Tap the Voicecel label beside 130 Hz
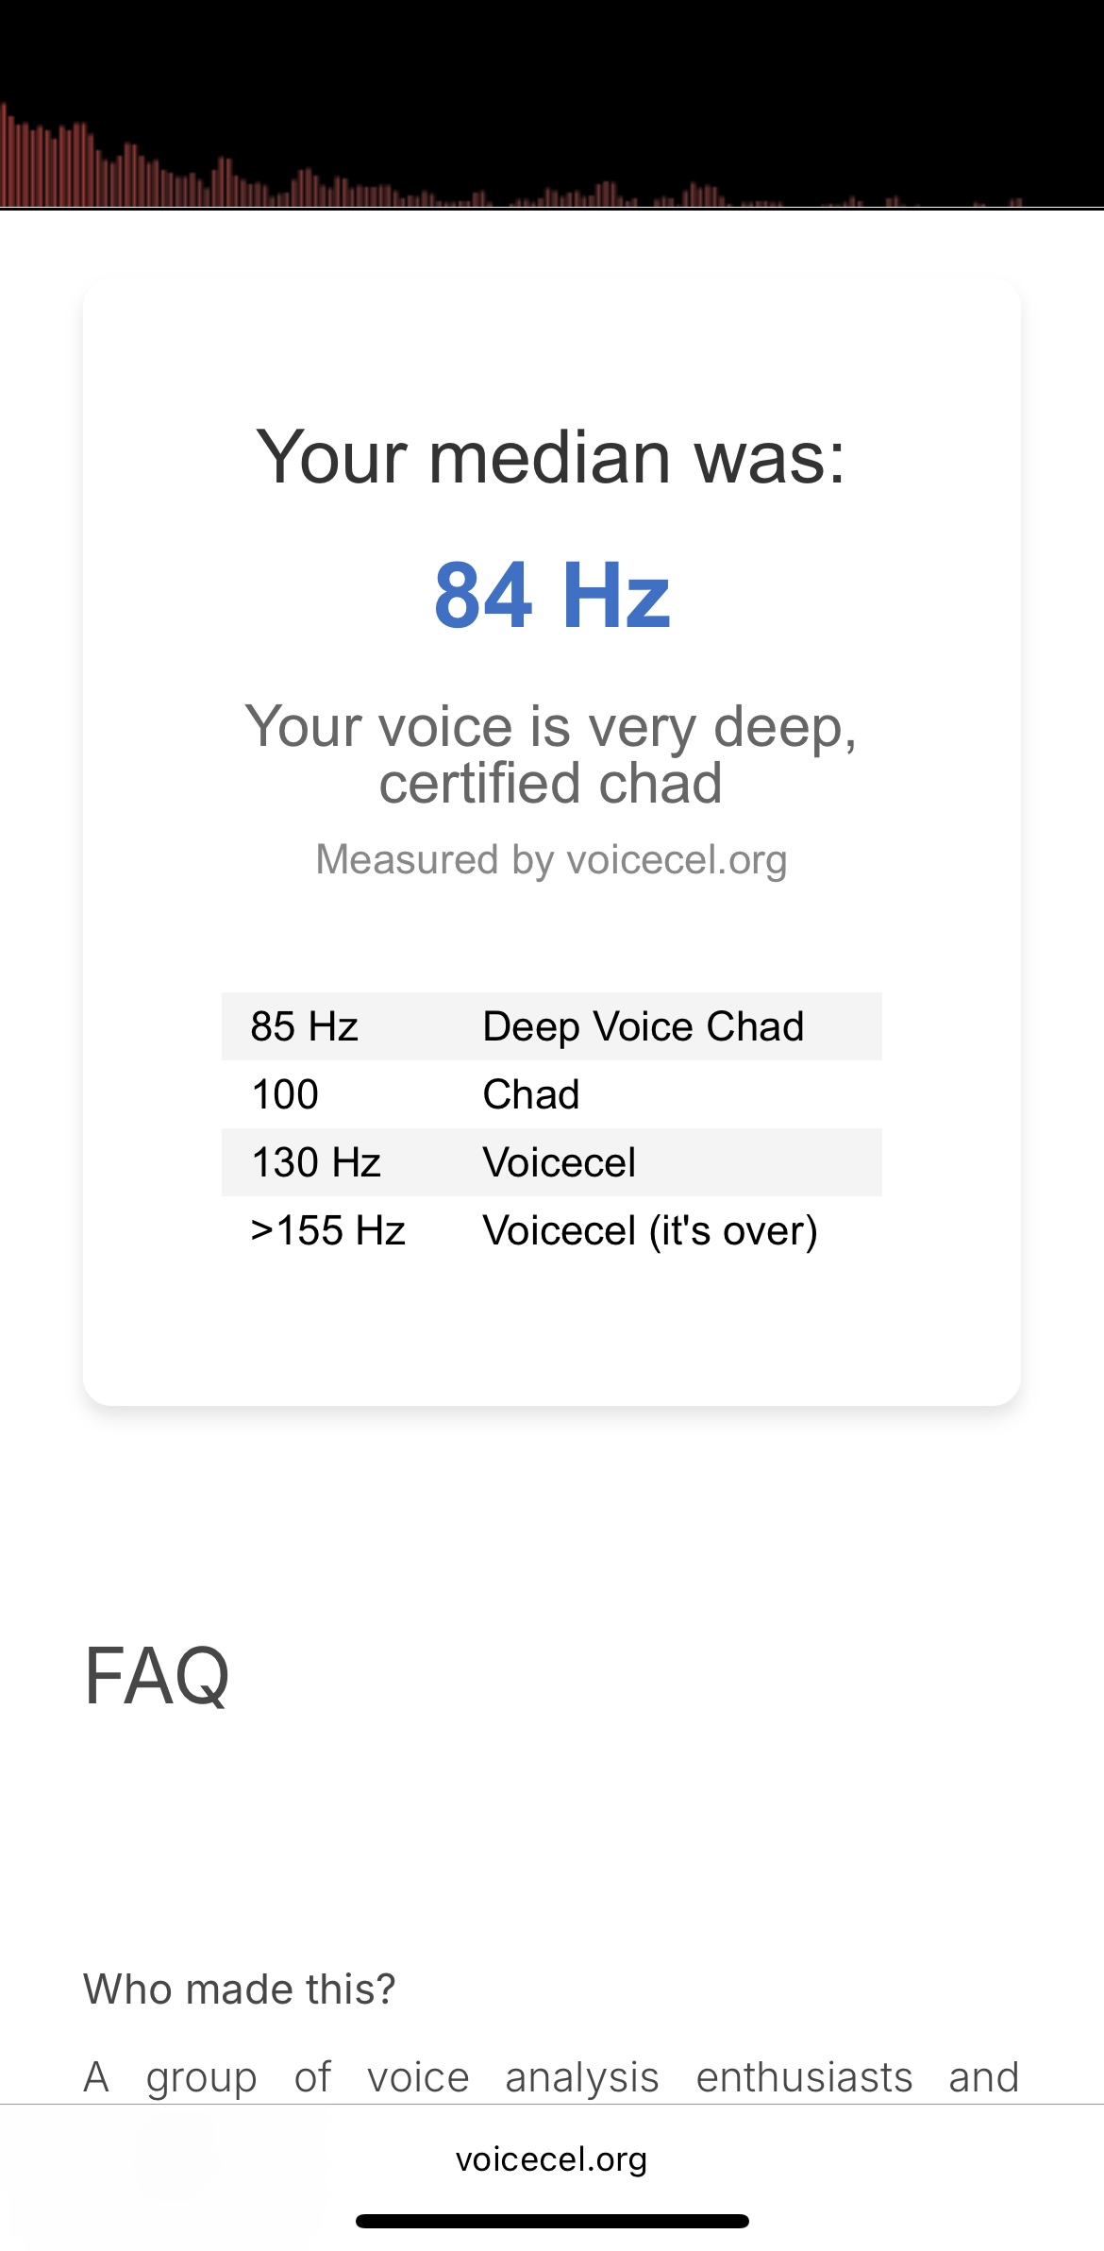The height and width of the screenshot is (2251, 1104). tap(559, 1162)
